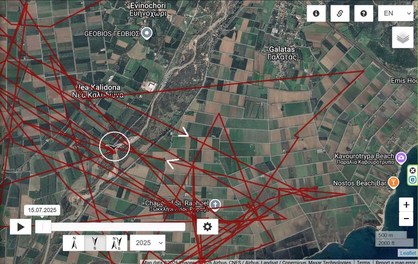Click the Leaflet attribution link
418x264 pixels.
(408, 253)
